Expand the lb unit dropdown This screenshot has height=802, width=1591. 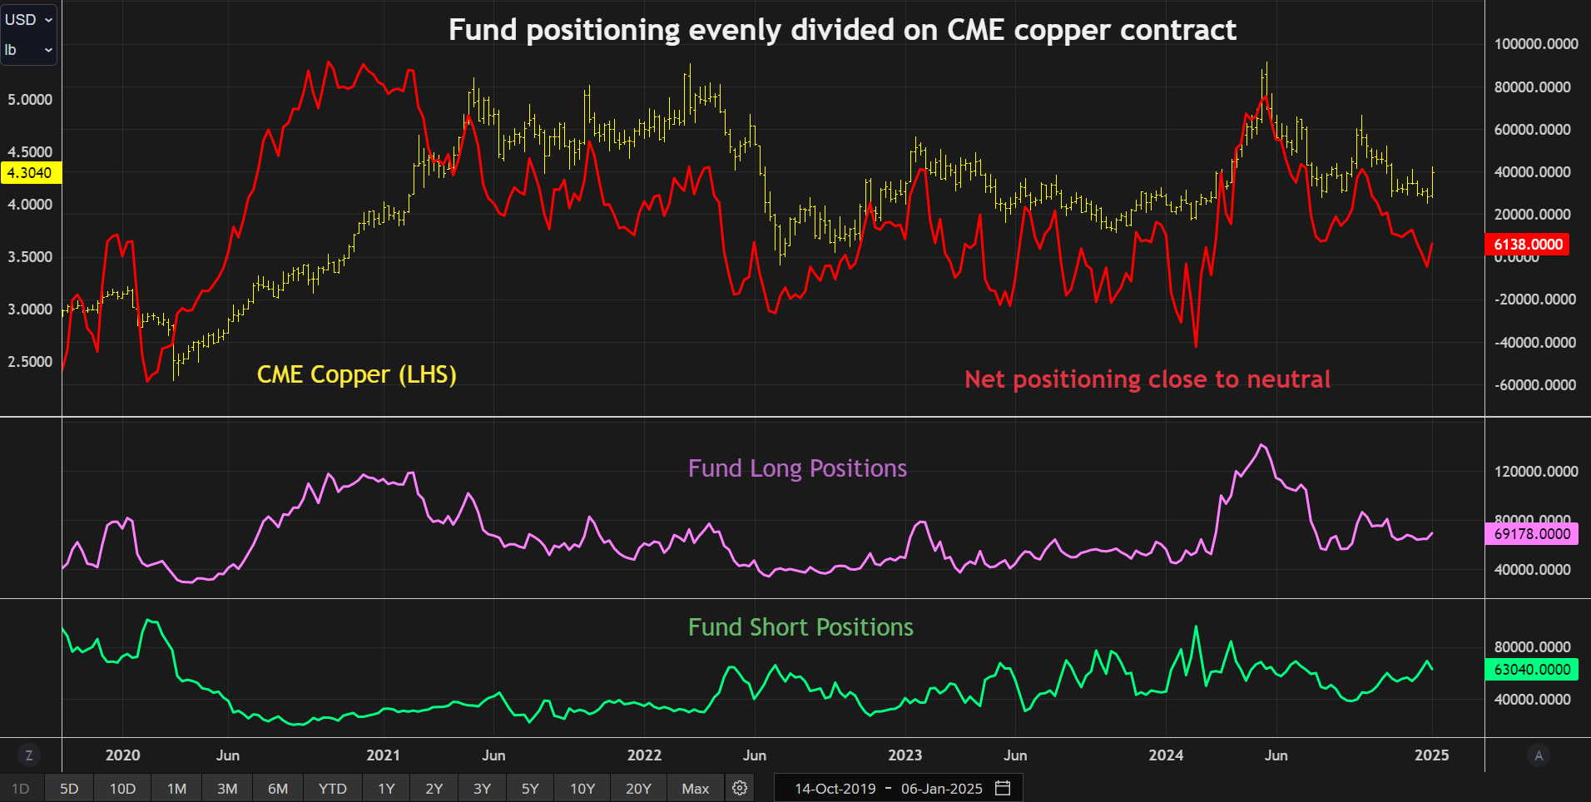click(28, 50)
